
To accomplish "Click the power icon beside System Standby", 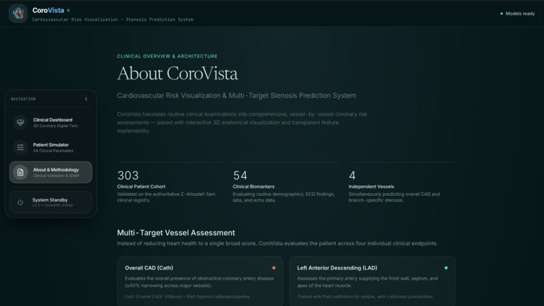I will tap(20, 202).
